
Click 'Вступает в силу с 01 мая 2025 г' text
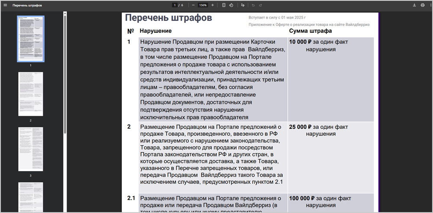(x=277, y=17)
